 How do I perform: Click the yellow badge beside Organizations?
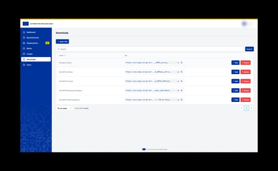pos(47,43)
